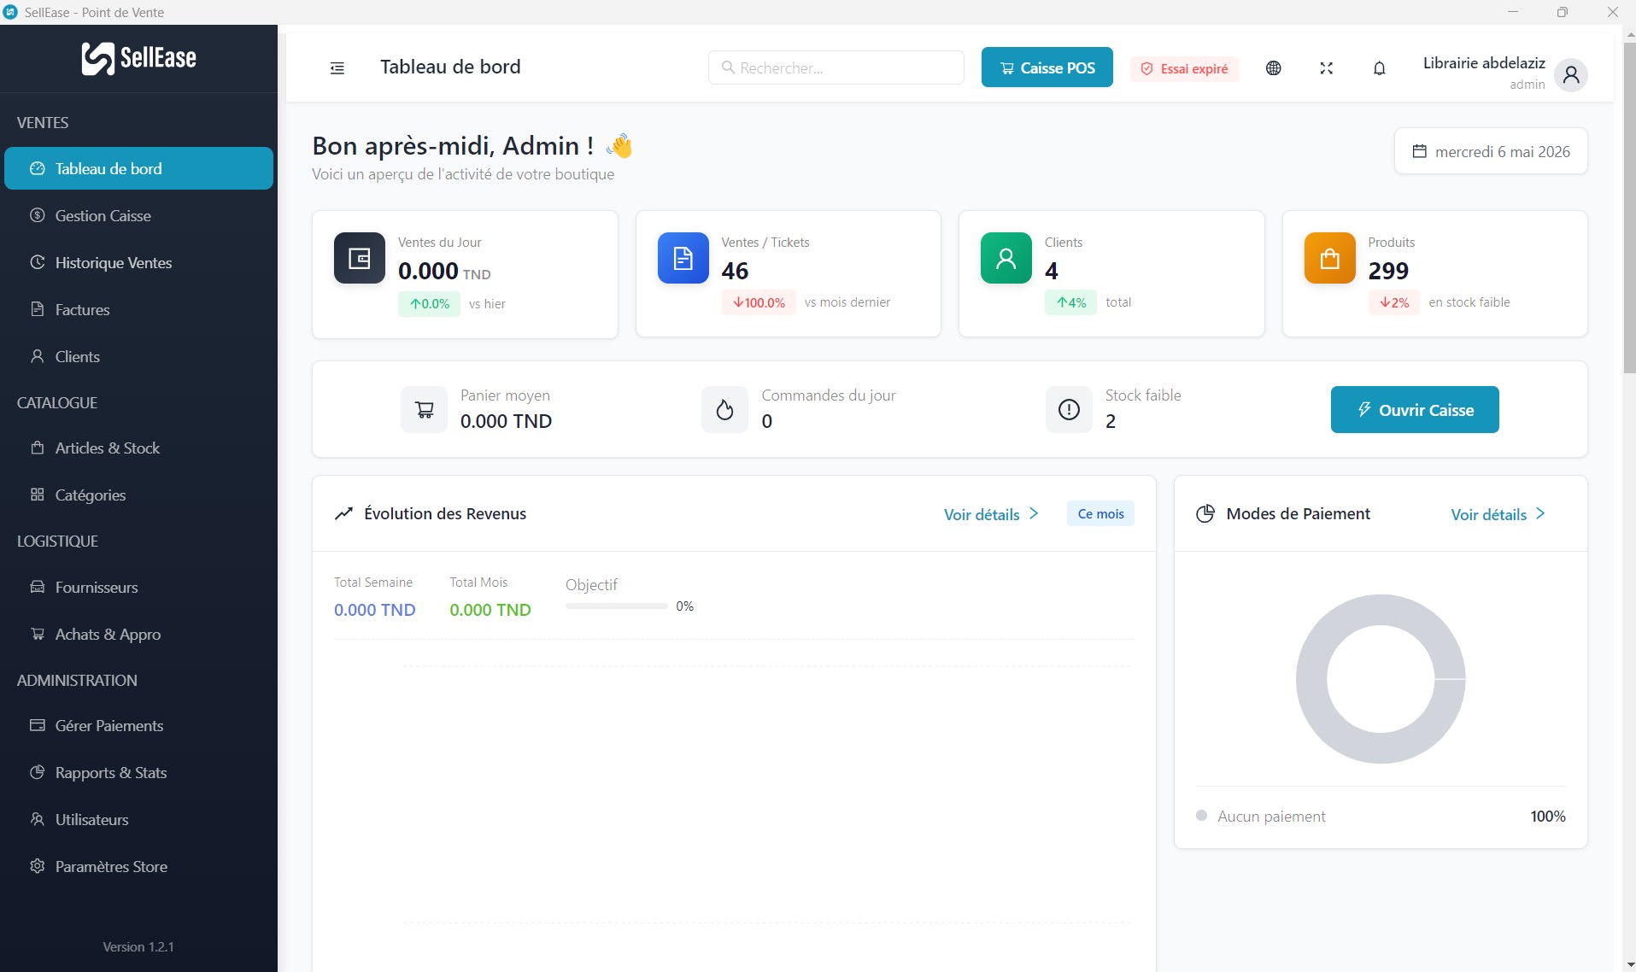This screenshot has height=972, width=1636.
Task: Click the 46 tickets count
Action: [x=735, y=271]
